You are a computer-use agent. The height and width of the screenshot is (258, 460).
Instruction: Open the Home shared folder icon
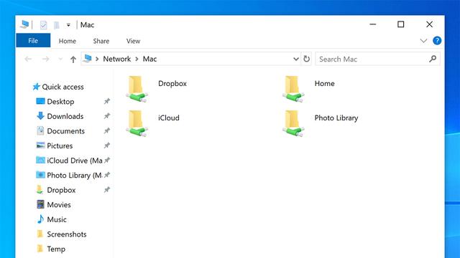[293, 89]
